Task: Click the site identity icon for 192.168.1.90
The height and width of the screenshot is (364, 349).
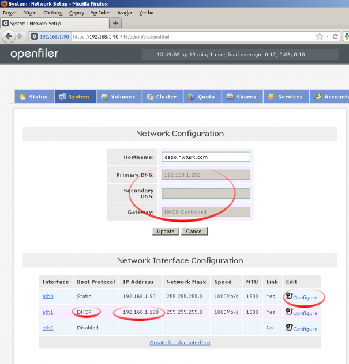Action: [x=35, y=36]
